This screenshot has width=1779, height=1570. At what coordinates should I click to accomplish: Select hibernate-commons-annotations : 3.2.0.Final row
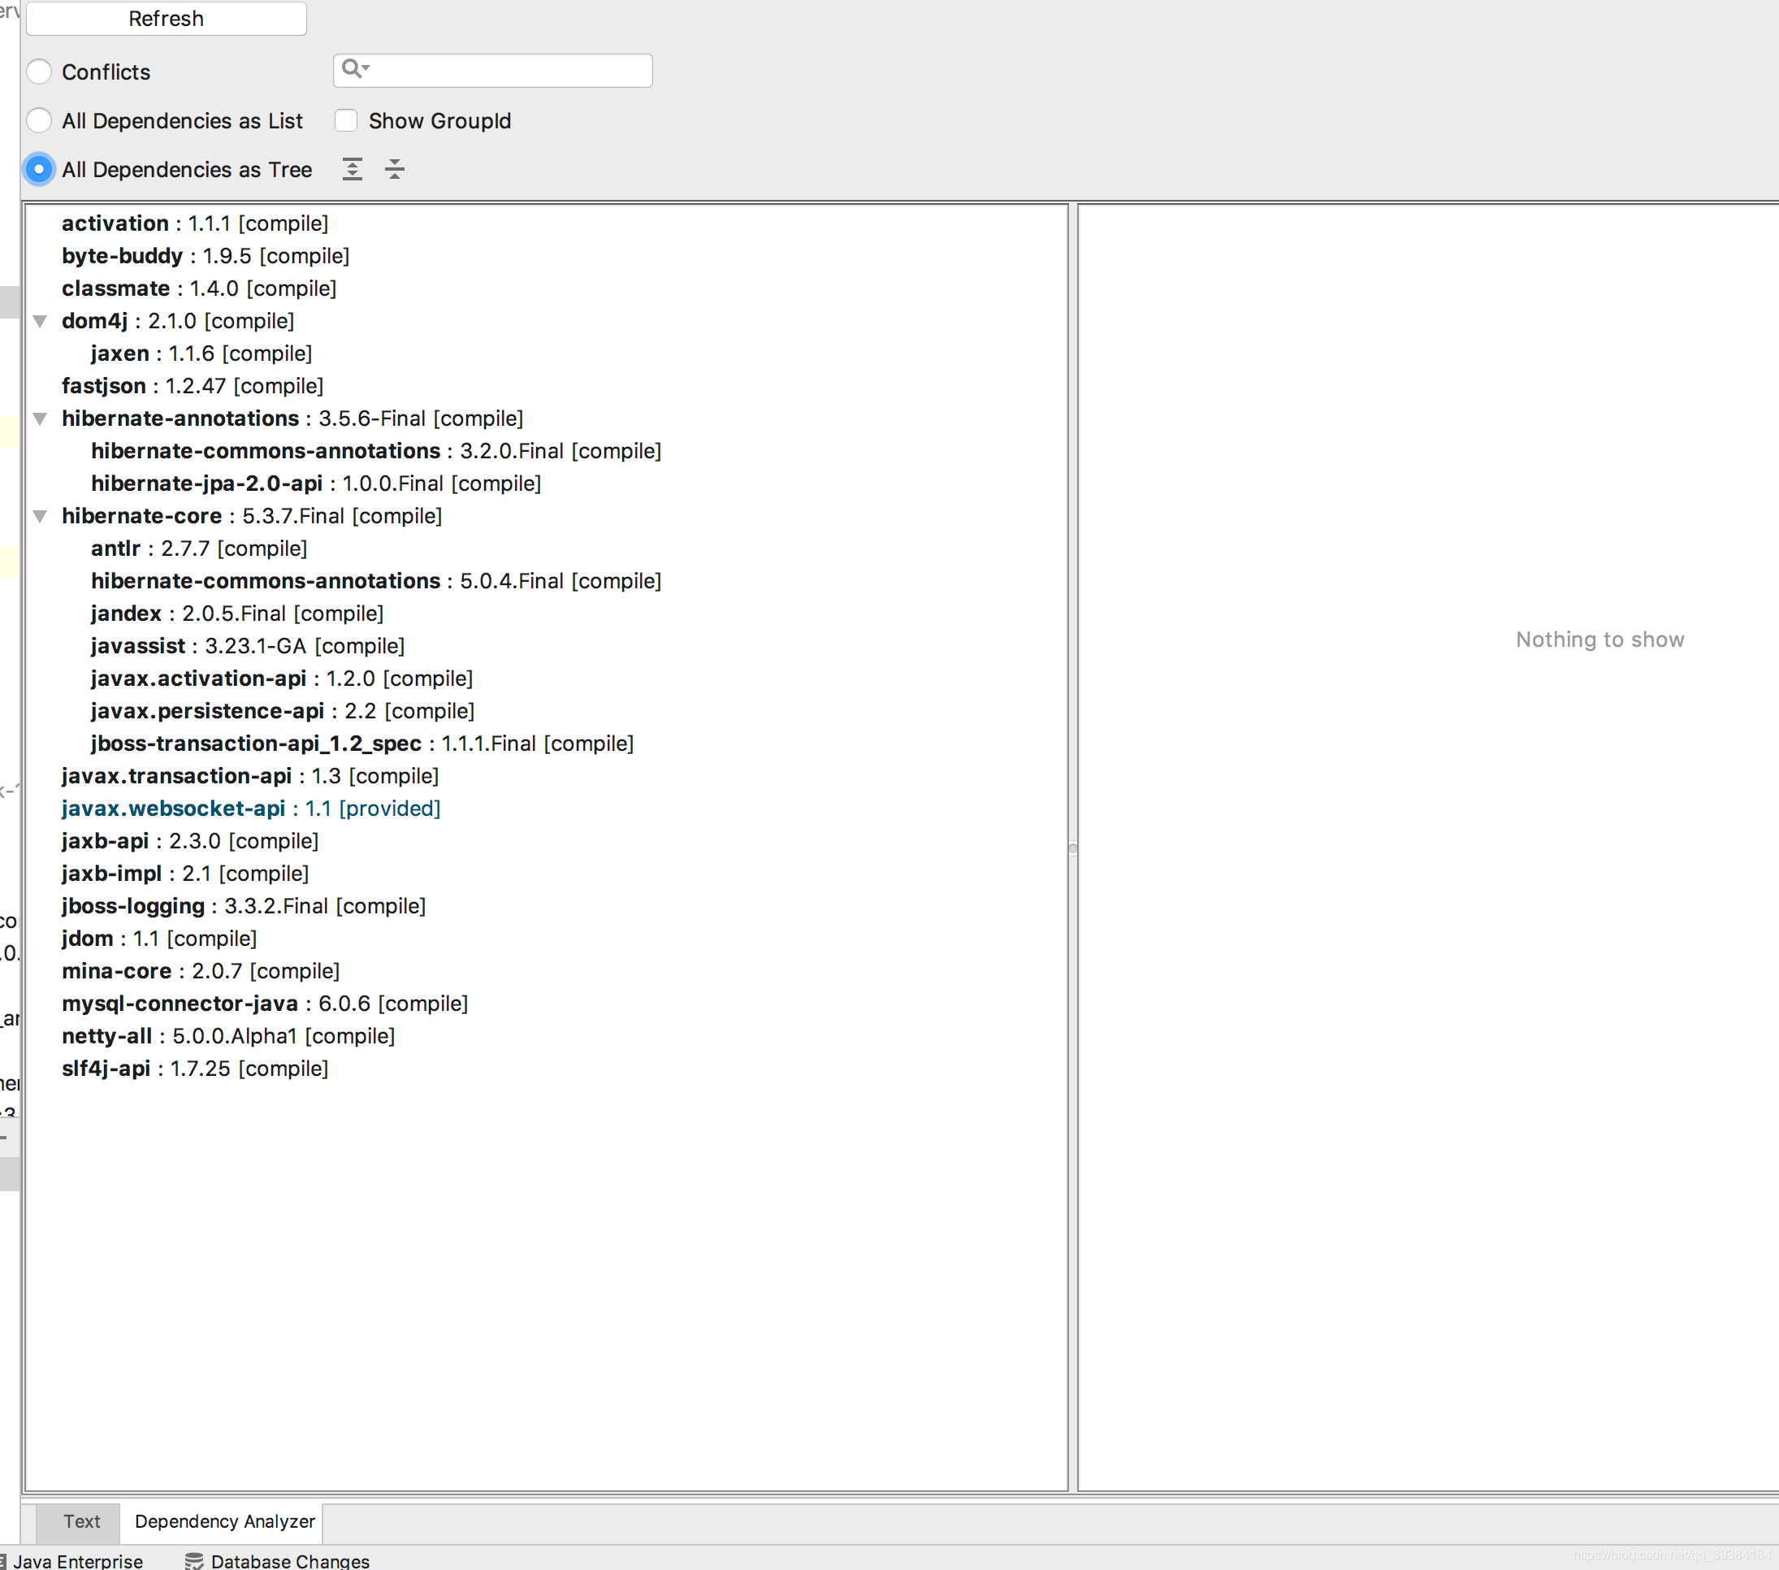point(376,451)
